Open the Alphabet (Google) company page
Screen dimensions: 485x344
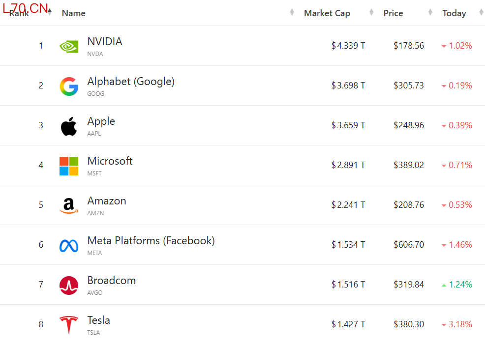(x=131, y=82)
